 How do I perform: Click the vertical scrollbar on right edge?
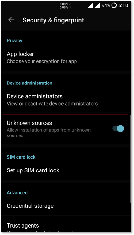pos(130,158)
